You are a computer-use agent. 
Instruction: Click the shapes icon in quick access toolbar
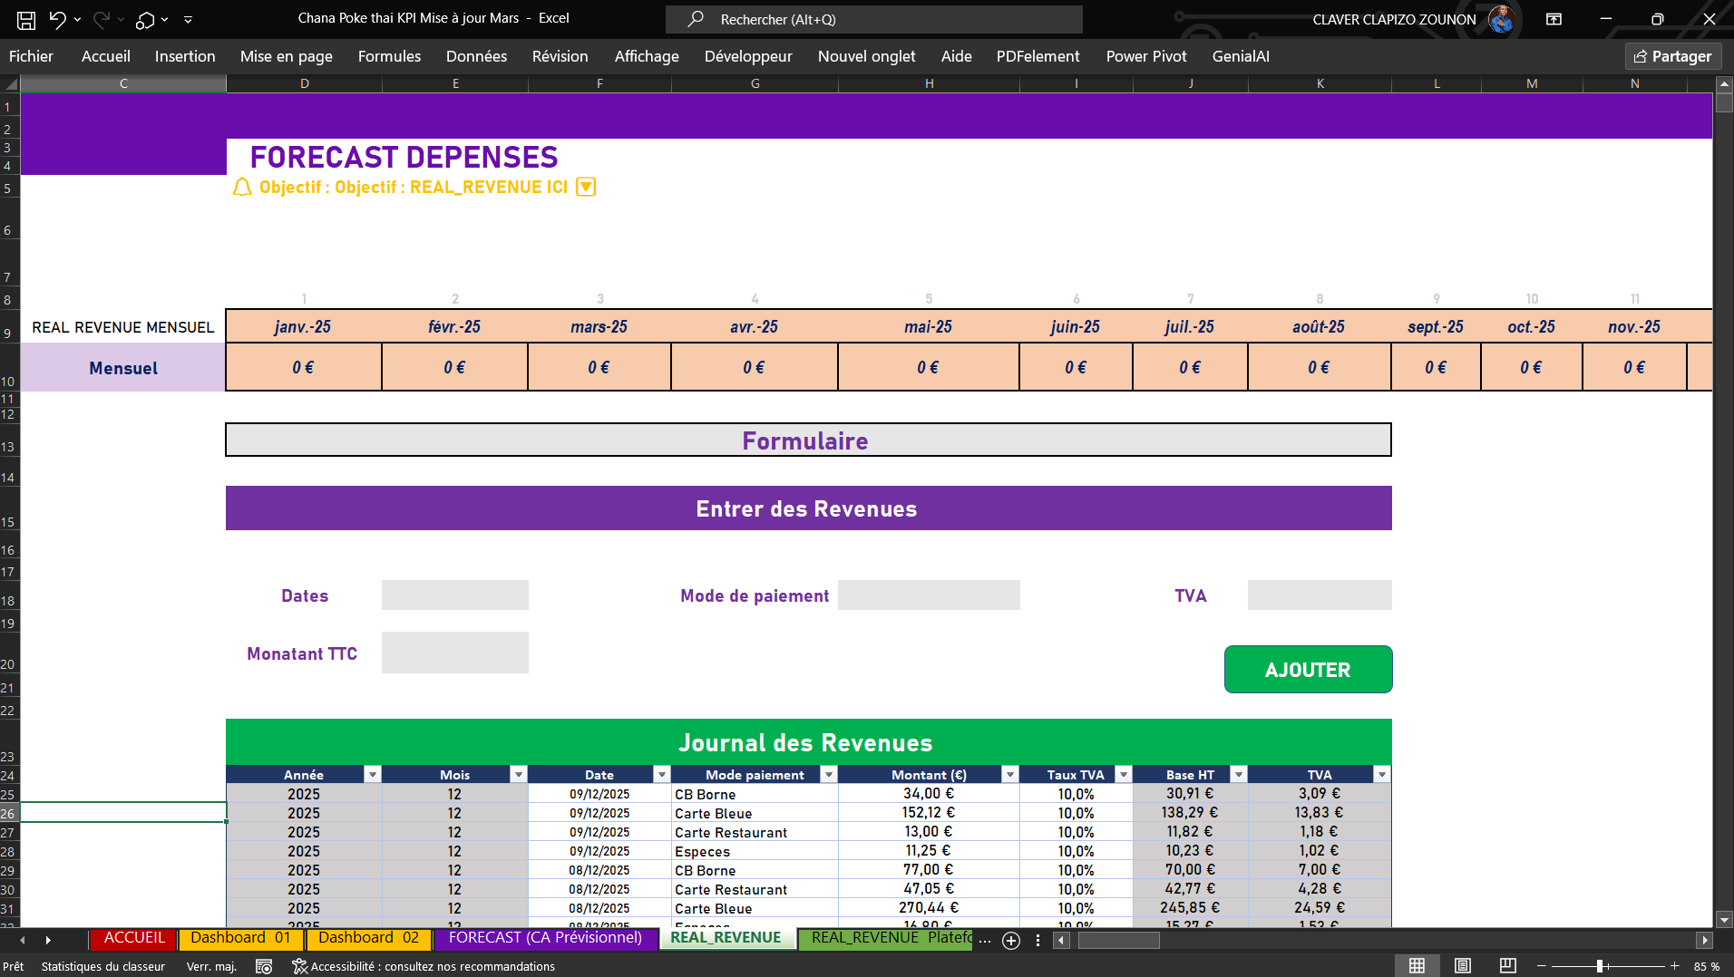(x=144, y=19)
